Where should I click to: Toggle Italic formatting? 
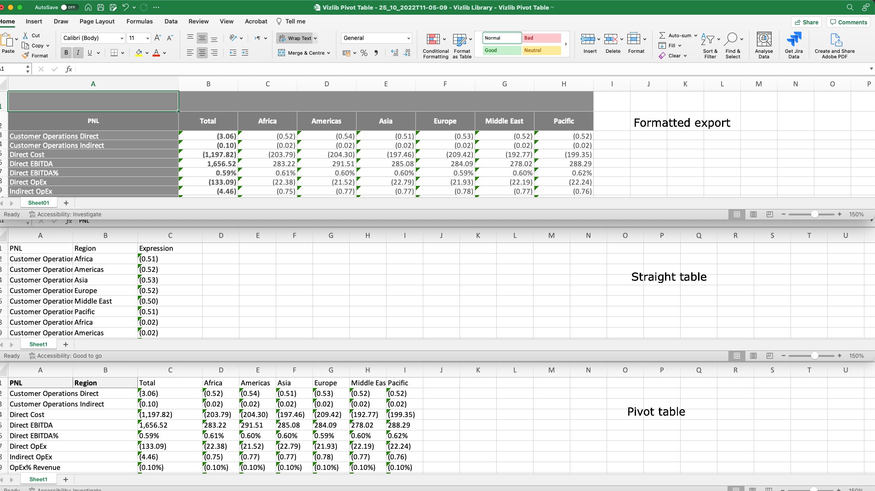(x=78, y=53)
